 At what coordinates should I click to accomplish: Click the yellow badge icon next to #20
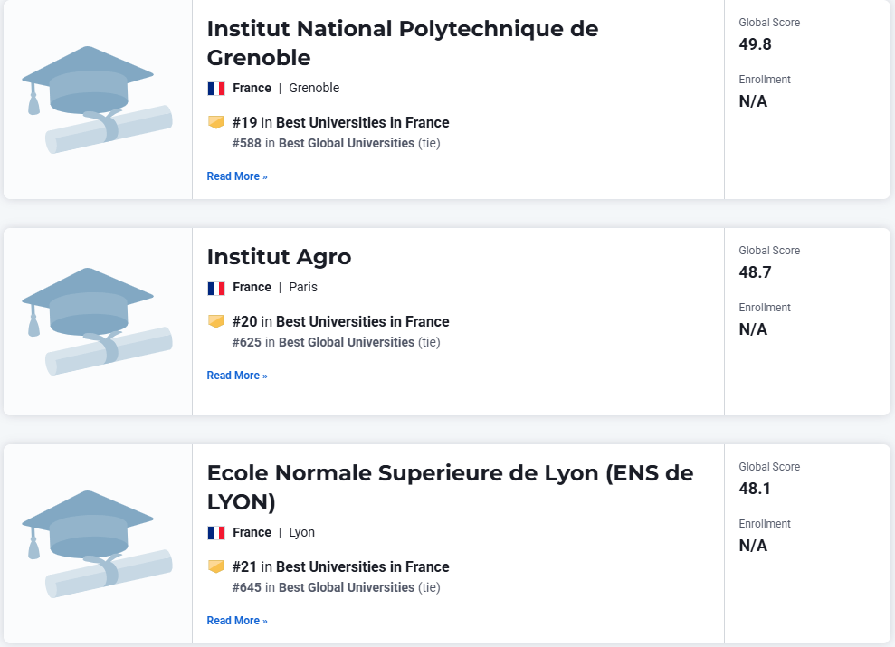[x=216, y=321]
